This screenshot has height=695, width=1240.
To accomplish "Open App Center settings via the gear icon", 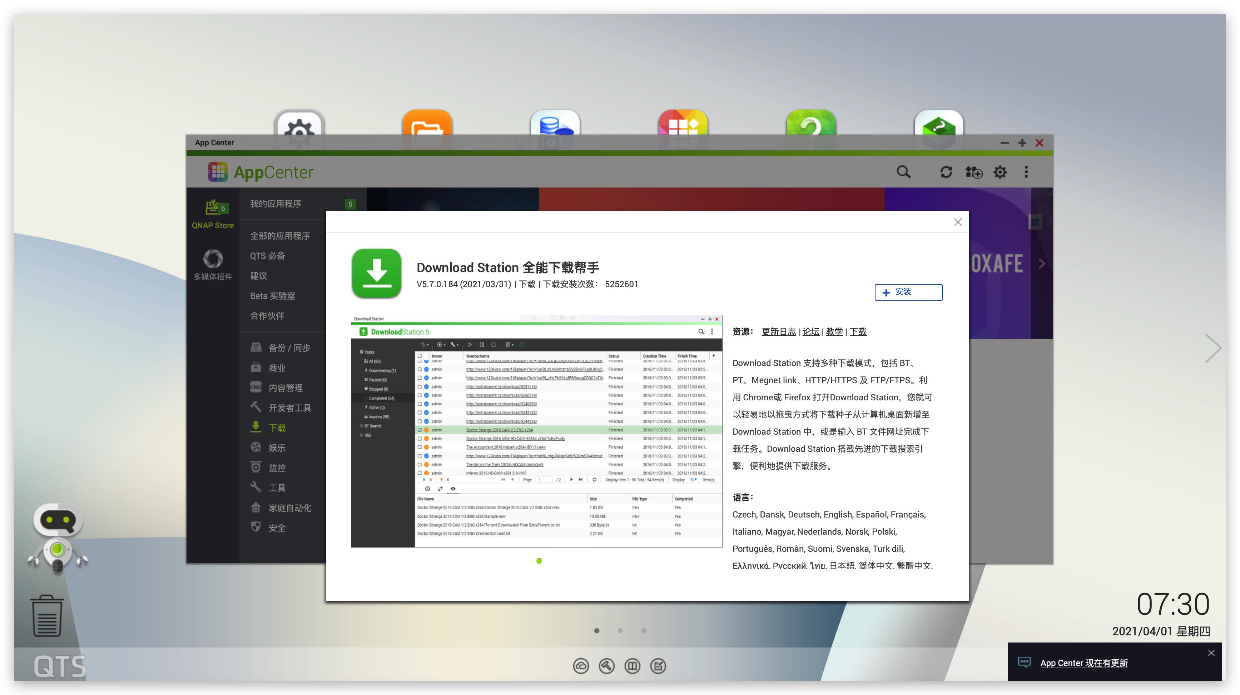I will [1000, 172].
